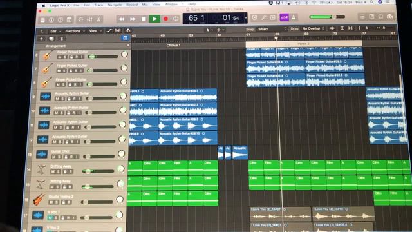Open the Loop Browser icon
Image resolution: width=412 pixels, height=232 pixels.
380,17
